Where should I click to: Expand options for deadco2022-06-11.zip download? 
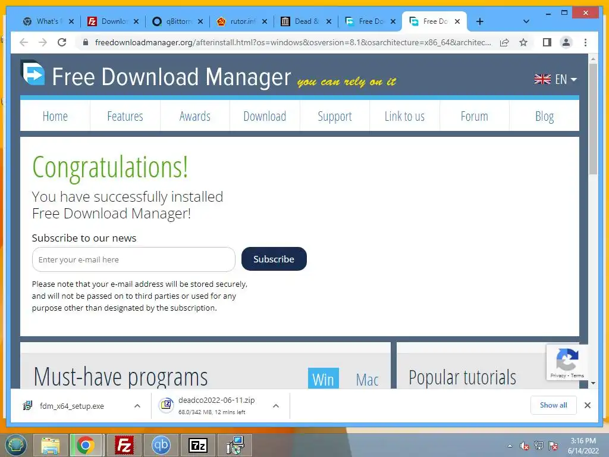pos(276,406)
